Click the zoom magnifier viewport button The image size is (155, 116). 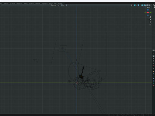click(150, 17)
